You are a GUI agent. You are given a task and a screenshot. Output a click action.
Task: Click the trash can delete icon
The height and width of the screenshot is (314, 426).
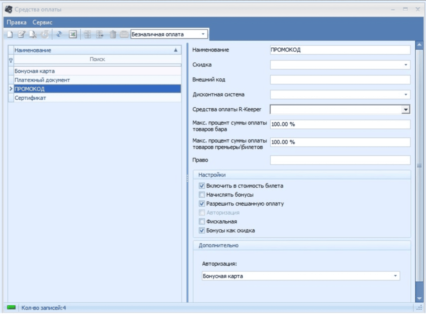113,34
